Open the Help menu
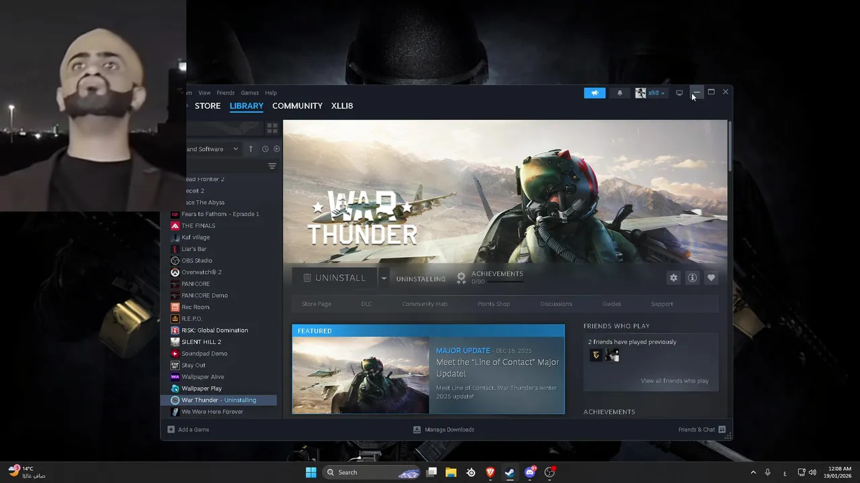 [x=271, y=93]
